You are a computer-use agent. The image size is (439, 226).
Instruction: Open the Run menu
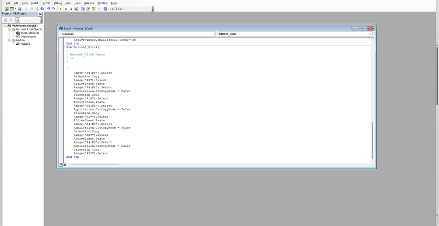[68, 3]
